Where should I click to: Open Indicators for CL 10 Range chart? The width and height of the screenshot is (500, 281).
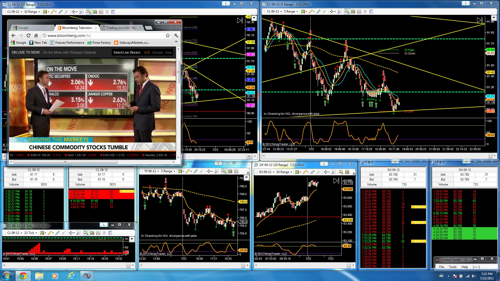[101, 12]
